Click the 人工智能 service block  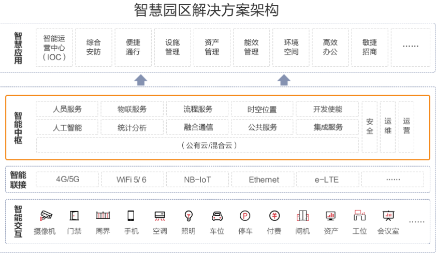[x=67, y=127]
